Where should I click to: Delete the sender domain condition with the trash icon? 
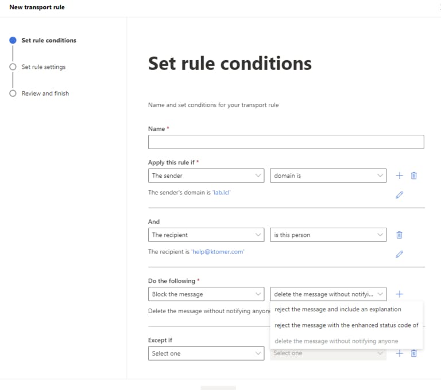click(x=413, y=175)
